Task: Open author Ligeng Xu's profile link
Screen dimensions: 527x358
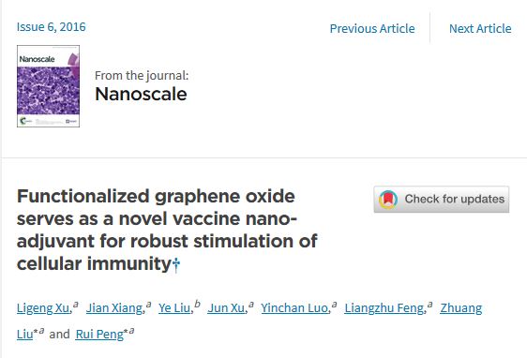Action: click(44, 308)
